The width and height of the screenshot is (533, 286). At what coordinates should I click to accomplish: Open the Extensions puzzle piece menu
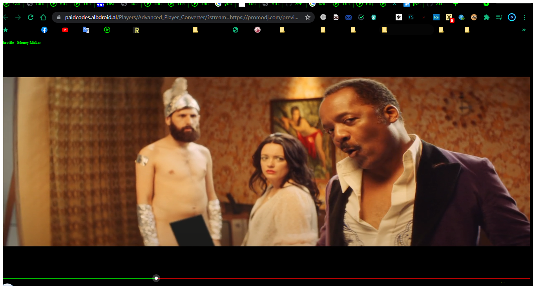tap(487, 17)
